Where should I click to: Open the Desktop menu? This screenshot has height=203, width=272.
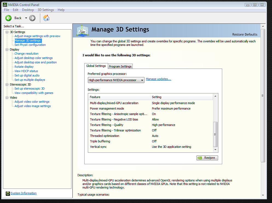click(28, 10)
